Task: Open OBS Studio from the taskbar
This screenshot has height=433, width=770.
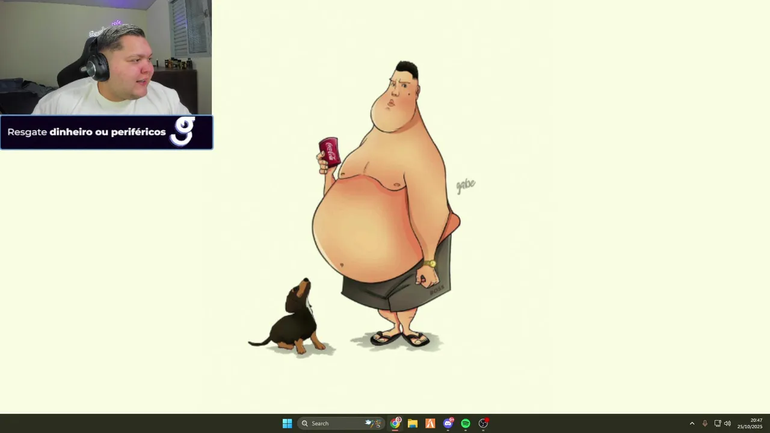Action: (x=483, y=423)
